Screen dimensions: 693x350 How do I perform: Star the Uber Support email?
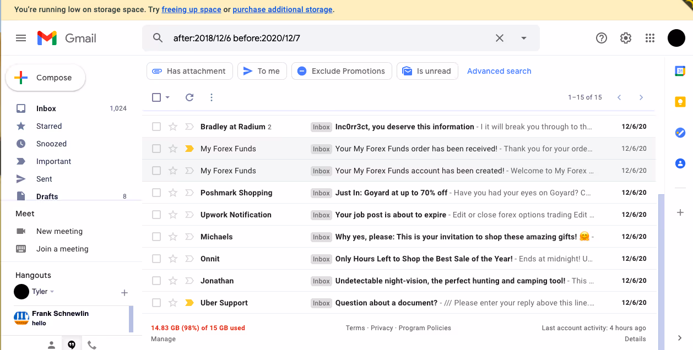(173, 303)
